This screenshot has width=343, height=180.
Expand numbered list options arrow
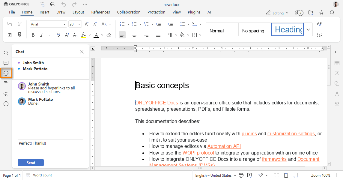[140, 24]
